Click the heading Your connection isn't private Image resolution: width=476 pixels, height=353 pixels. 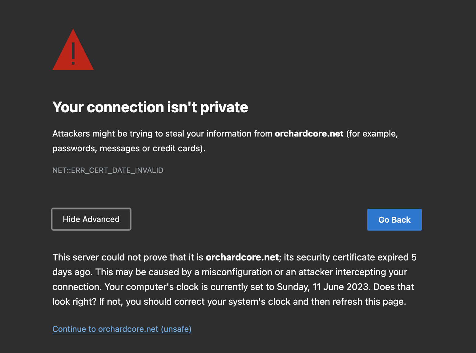pos(150,107)
